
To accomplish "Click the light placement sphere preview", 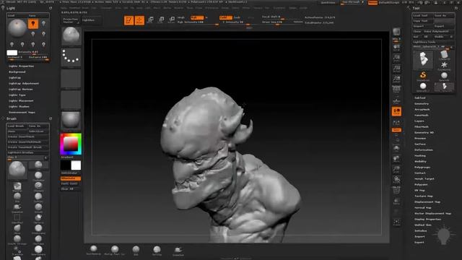I will [x=17, y=28].
